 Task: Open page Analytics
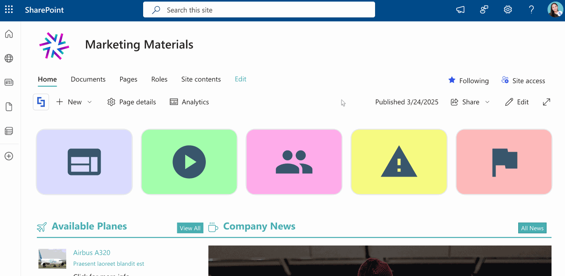pos(189,102)
